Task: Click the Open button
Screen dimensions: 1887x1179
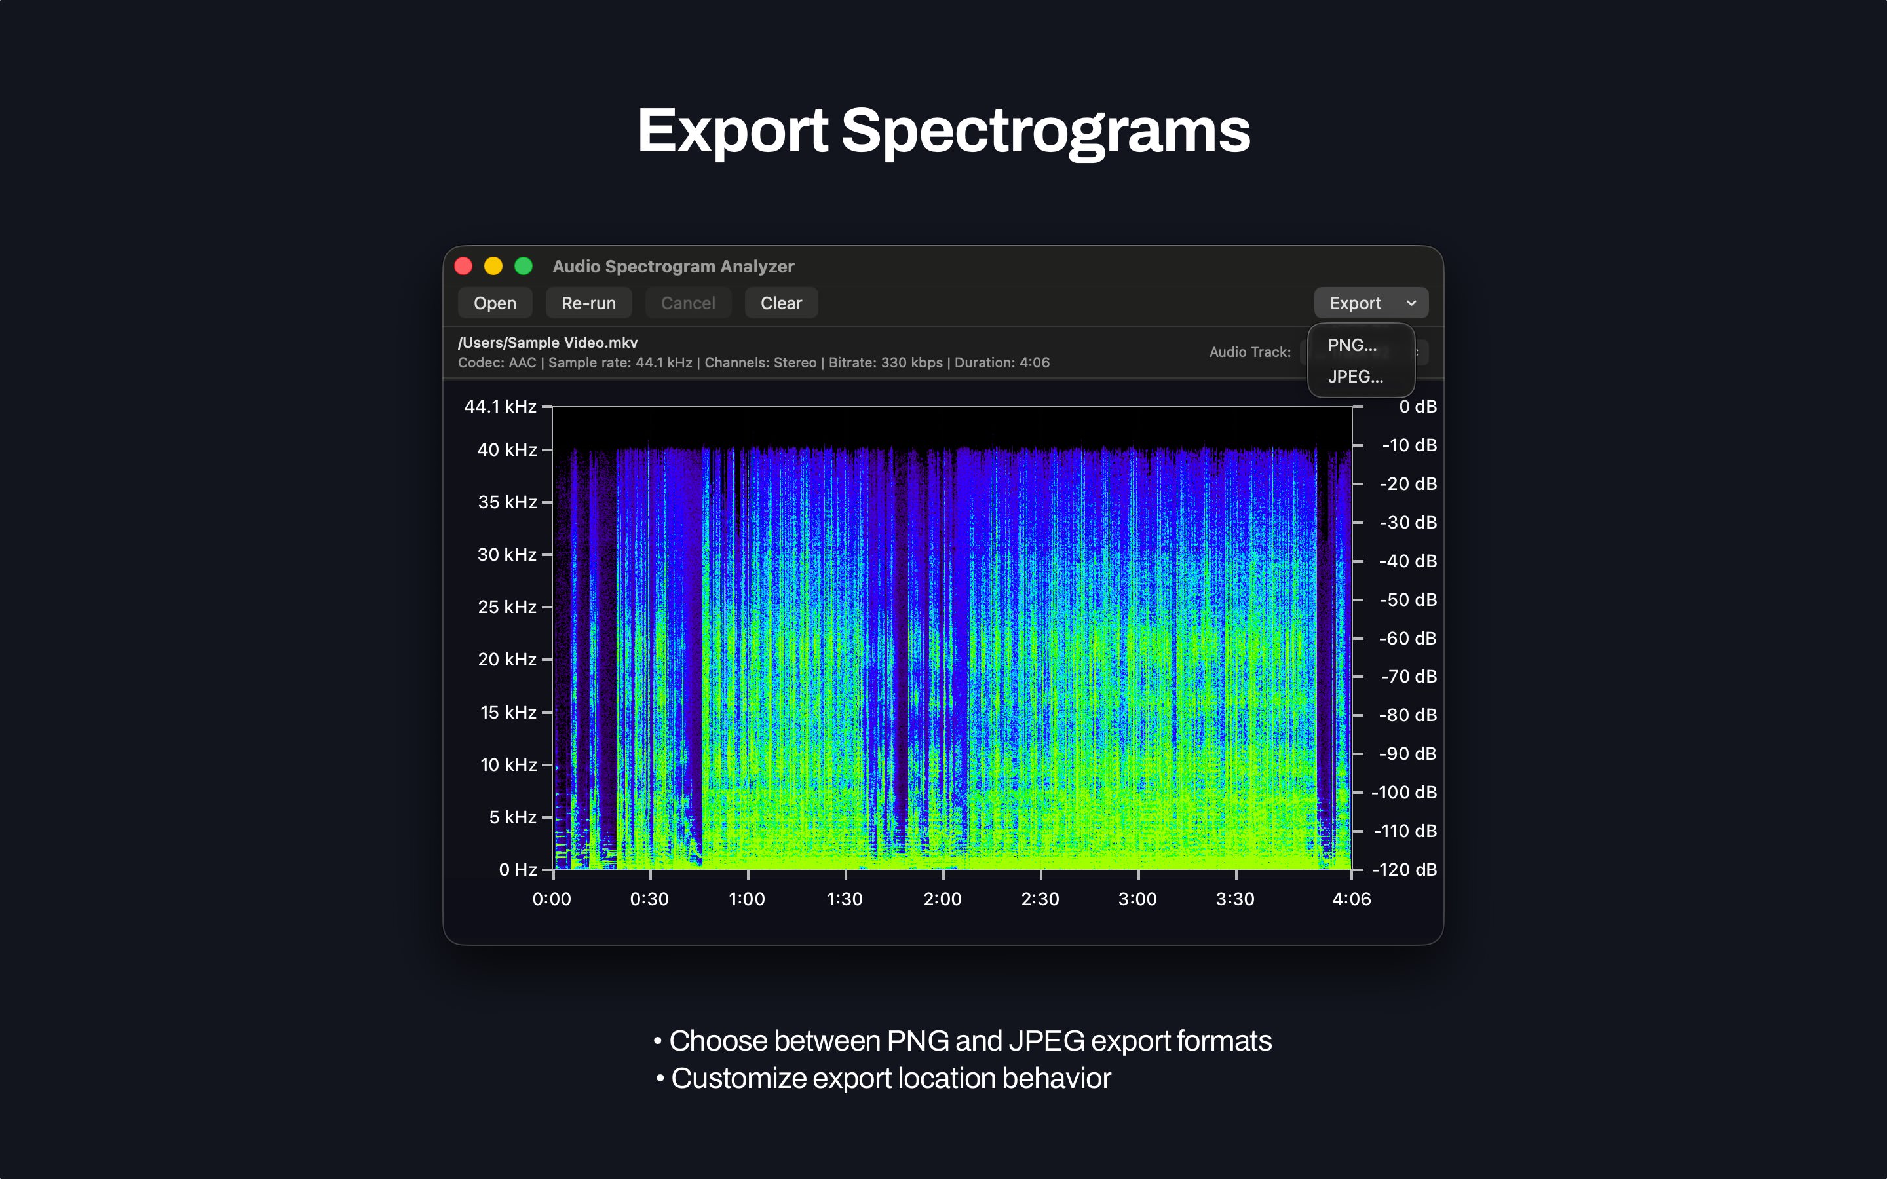Action: [495, 303]
